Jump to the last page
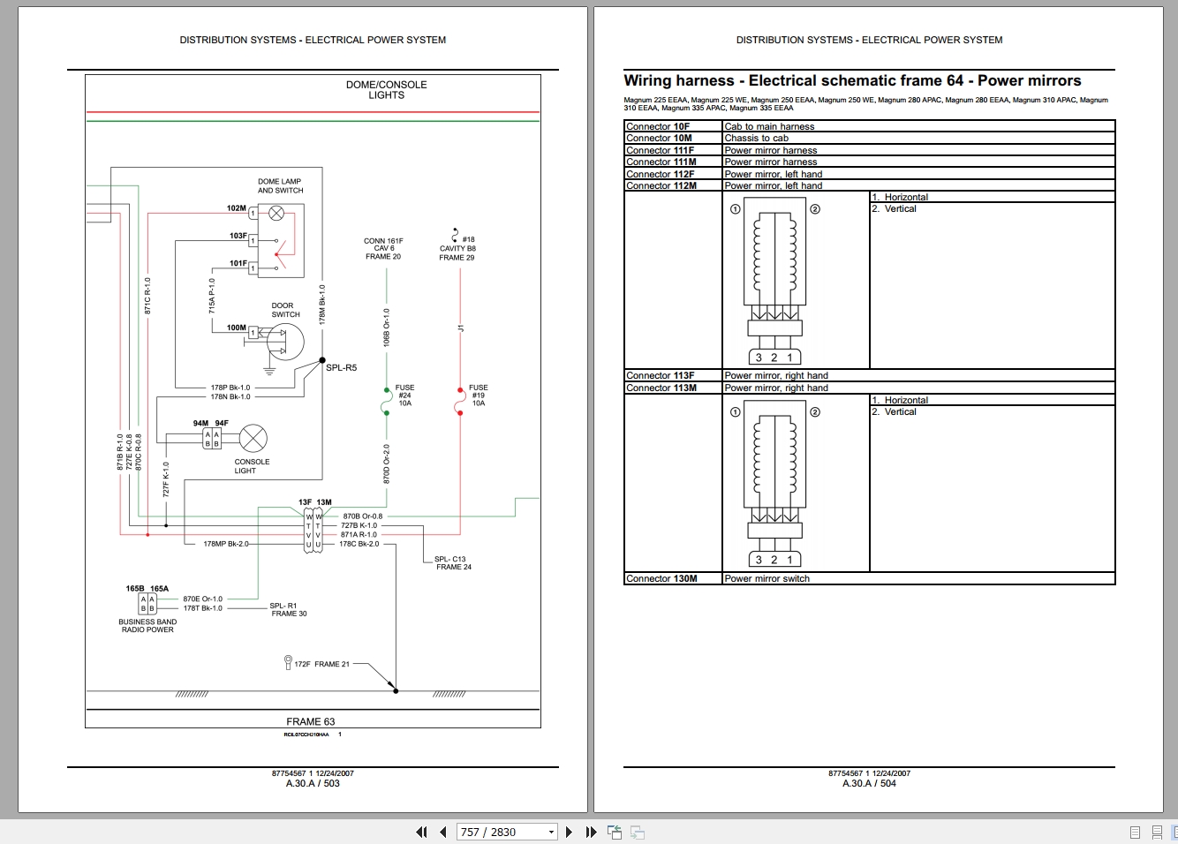The image size is (1178, 844). pos(591,832)
